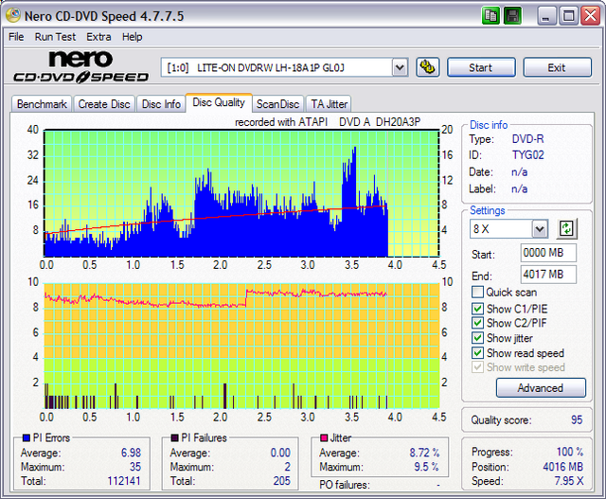This screenshot has width=606, height=499.
Task: Click the PO failures label
Action: (345, 485)
